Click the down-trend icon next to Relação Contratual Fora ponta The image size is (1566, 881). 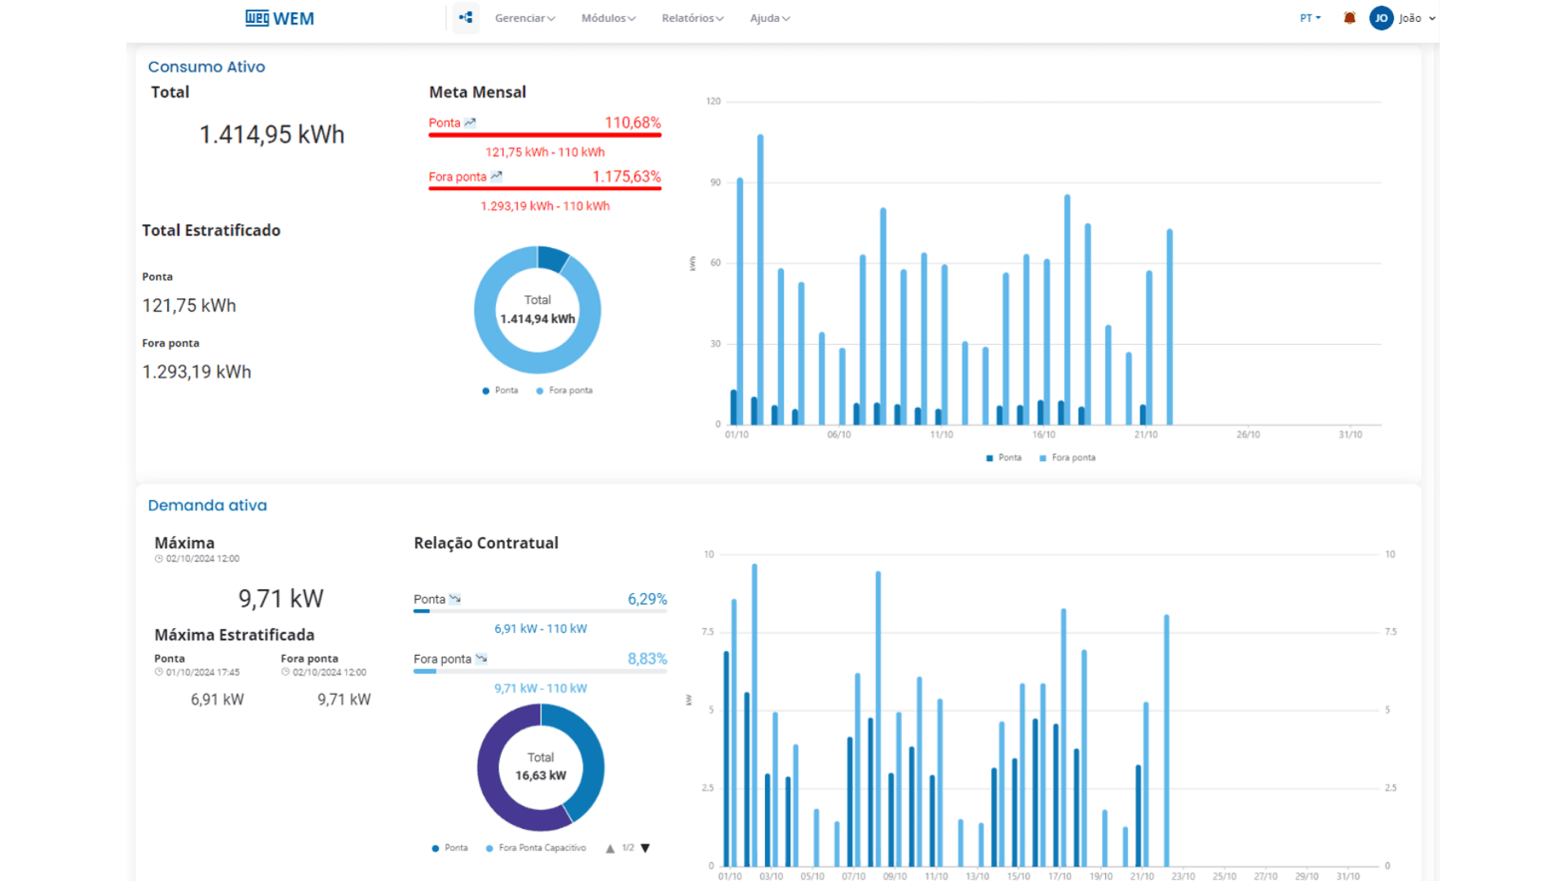click(481, 658)
